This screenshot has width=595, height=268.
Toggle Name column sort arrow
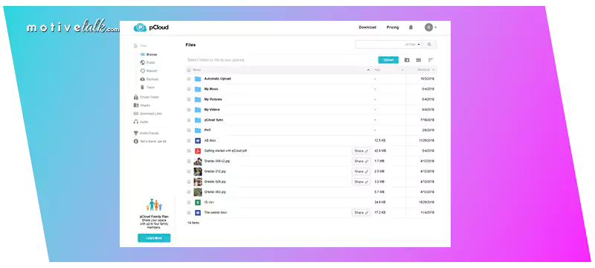tap(368, 70)
